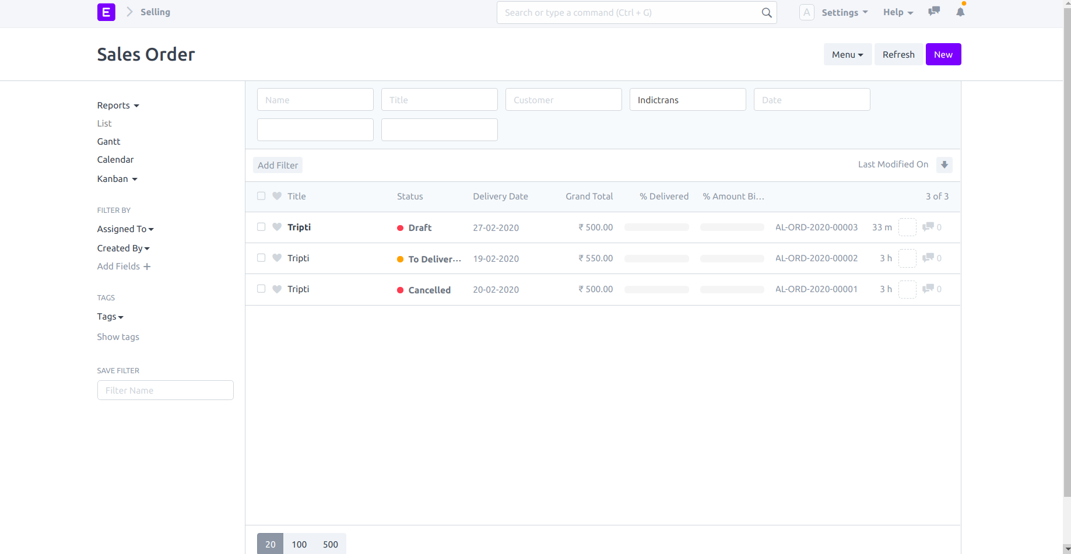Favorite the Draft Tripti order
1071x554 pixels.
coord(276,227)
